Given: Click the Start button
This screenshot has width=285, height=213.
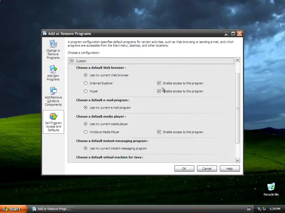Looking at the screenshot, I should (x=13, y=209).
